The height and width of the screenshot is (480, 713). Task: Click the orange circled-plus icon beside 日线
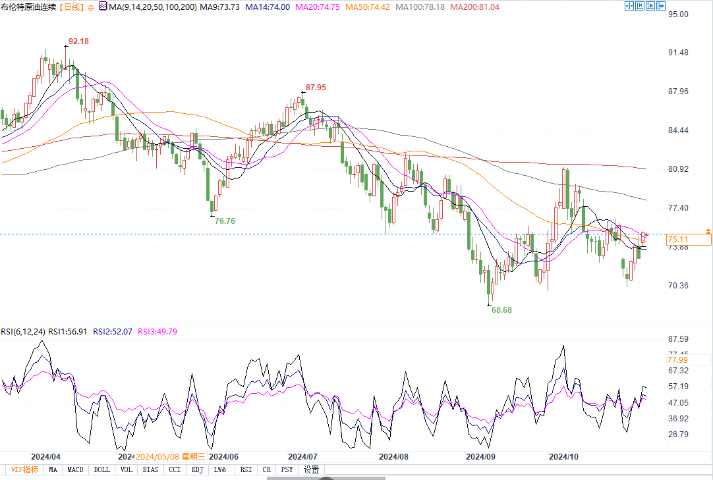90,8
